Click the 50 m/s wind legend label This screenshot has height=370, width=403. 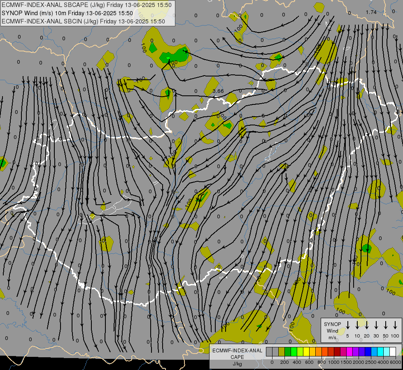[386, 336]
